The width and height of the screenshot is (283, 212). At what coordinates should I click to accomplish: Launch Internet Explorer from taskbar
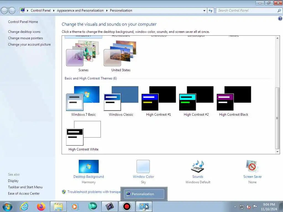[x=24, y=206]
